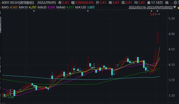179x104 pixels.
Task: Click the closing price 收 5.41
Action: tap(63, 3)
